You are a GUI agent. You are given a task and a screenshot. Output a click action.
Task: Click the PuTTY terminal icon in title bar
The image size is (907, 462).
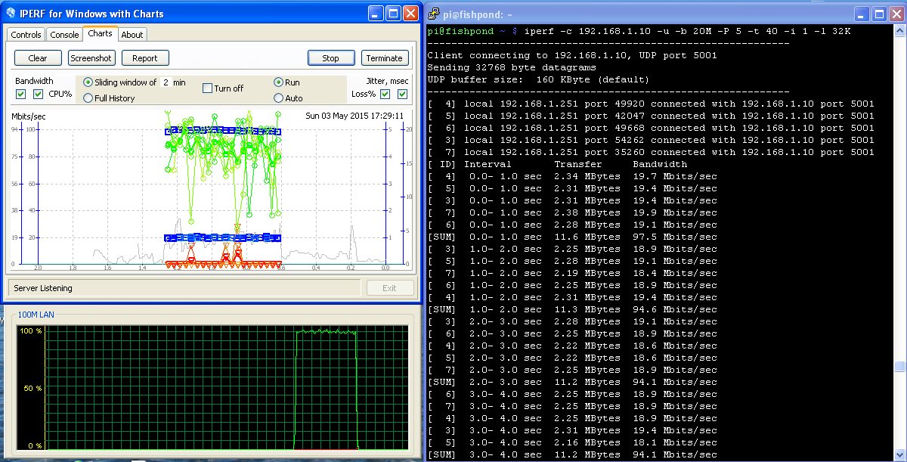point(435,14)
